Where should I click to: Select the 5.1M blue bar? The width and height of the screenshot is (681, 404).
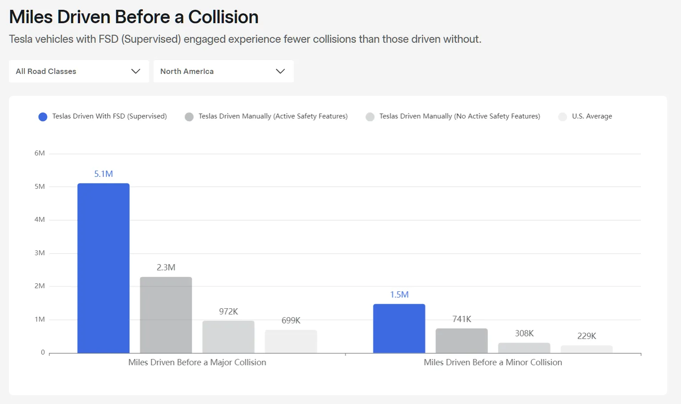point(103,267)
